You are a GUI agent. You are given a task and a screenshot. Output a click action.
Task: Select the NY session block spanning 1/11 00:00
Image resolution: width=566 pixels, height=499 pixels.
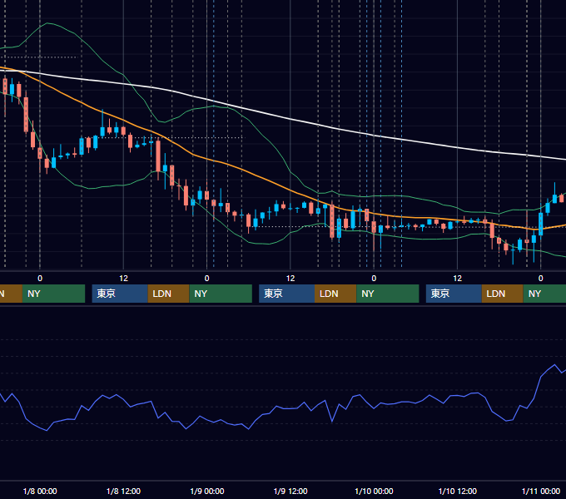[544, 294]
